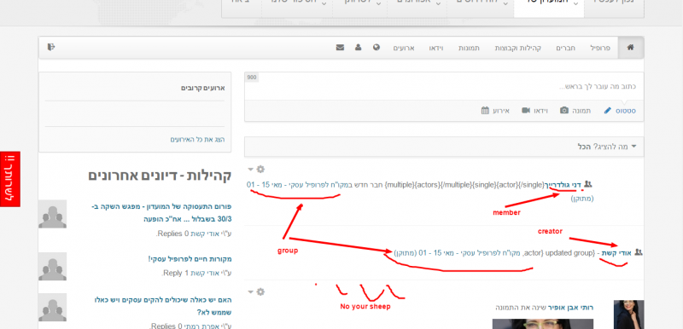This screenshot has height=329, width=683.
Task: Open the פרופיל menu item
Action: pyautogui.click(x=600, y=48)
